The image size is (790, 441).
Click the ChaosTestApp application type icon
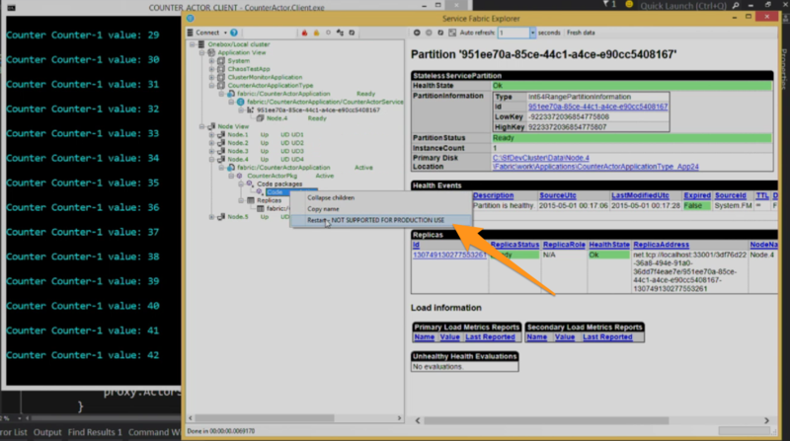[220, 69]
